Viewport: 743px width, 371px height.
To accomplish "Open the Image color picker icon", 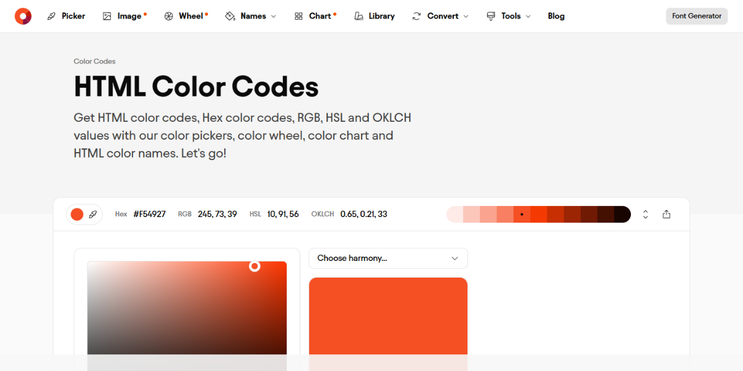I will [x=106, y=15].
